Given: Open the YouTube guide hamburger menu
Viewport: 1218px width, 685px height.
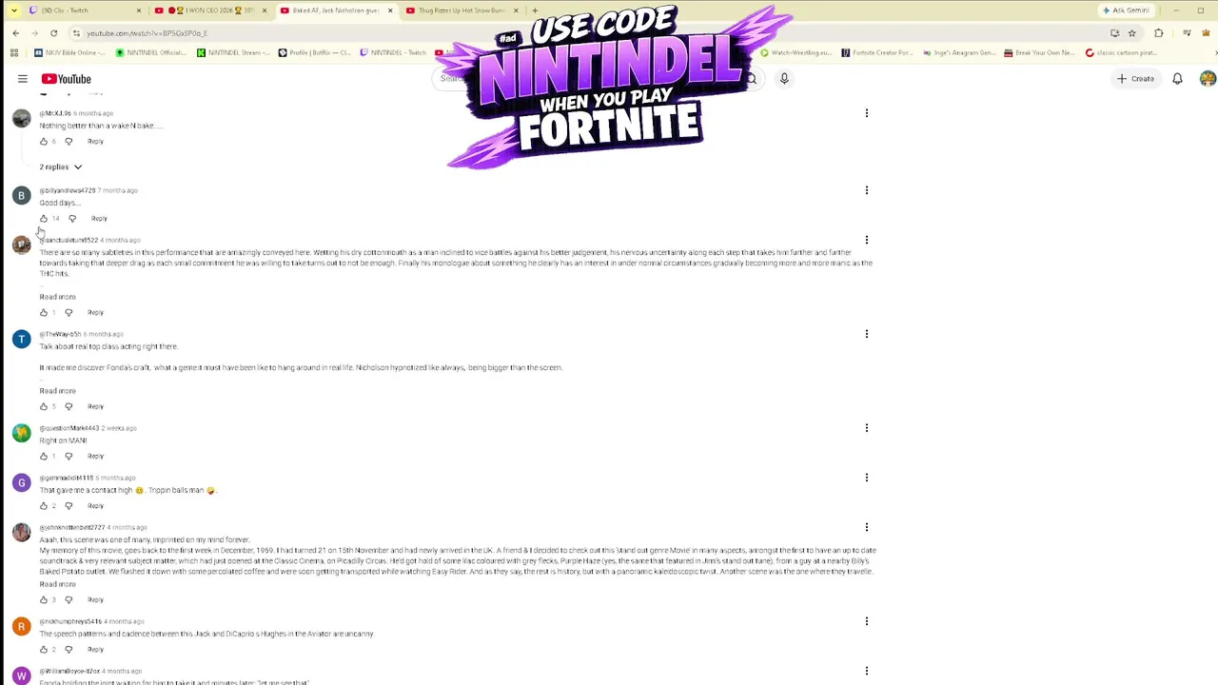Looking at the screenshot, I should (x=23, y=79).
